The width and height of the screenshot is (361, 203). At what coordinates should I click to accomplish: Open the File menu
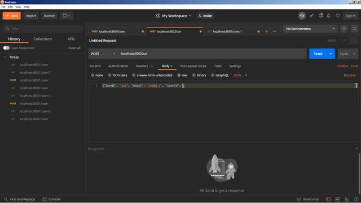click(3, 7)
